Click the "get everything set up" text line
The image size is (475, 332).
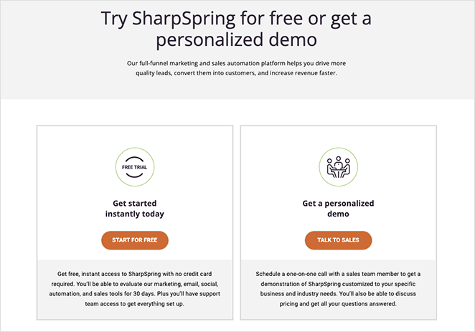pyautogui.click(x=135, y=304)
